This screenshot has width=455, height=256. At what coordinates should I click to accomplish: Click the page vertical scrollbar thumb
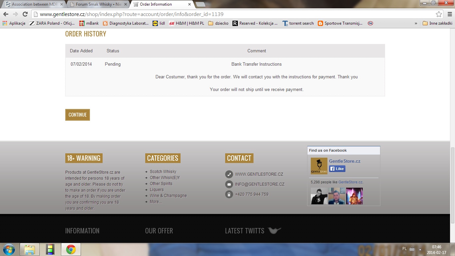[452, 185]
